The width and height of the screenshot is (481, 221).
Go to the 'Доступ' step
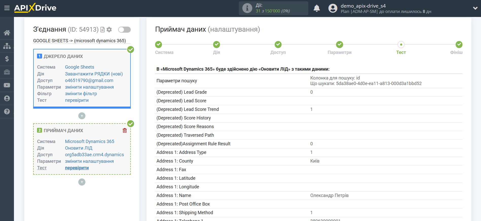[278, 52]
